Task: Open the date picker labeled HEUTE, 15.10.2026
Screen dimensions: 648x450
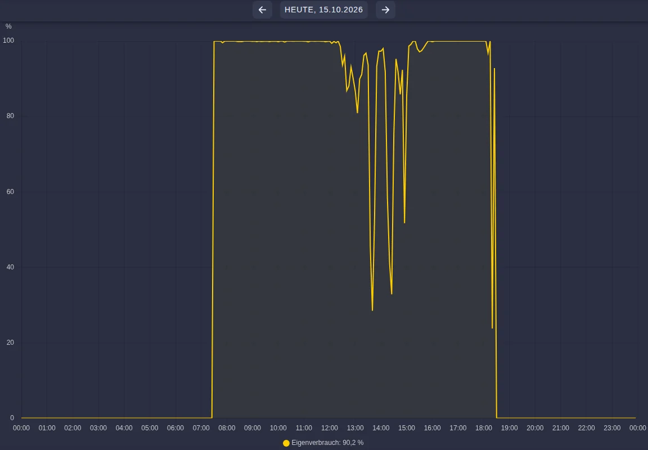Action: (323, 10)
